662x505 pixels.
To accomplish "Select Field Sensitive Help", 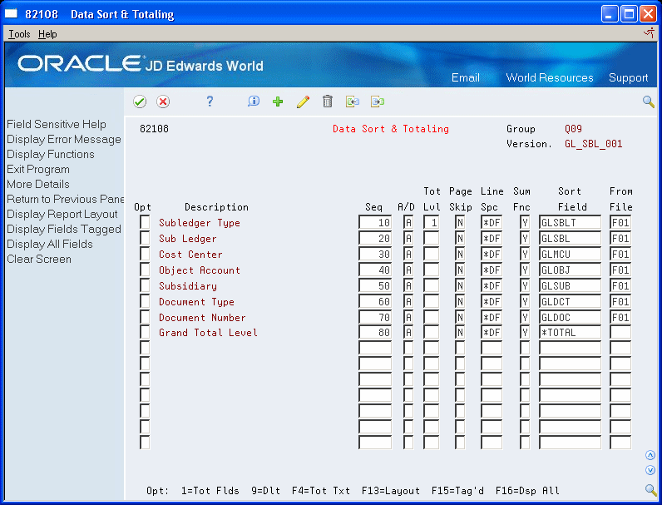I will (x=57, y=124).
